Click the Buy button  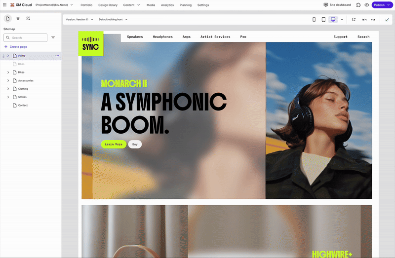tap(135, 144)
